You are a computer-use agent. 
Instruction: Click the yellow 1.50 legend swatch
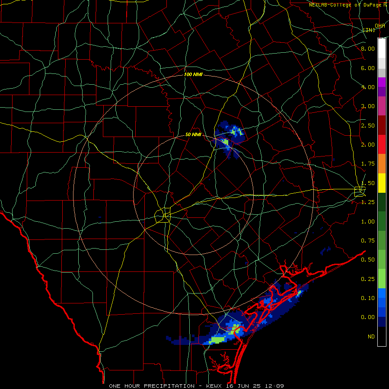(x=382, y=183)
